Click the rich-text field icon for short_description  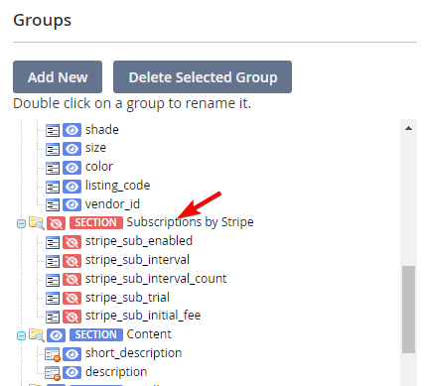point(53,354)
